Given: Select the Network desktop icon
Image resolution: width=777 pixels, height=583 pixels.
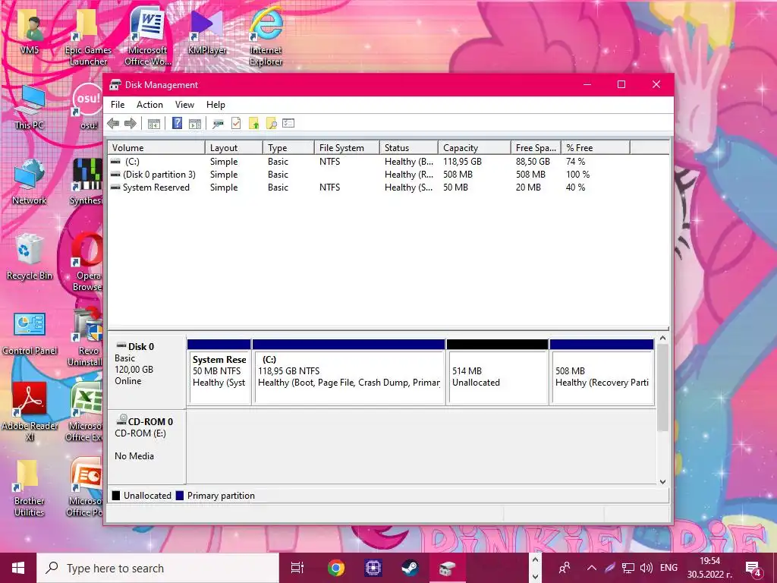Looking at the screenshot, I should (30, 182).
